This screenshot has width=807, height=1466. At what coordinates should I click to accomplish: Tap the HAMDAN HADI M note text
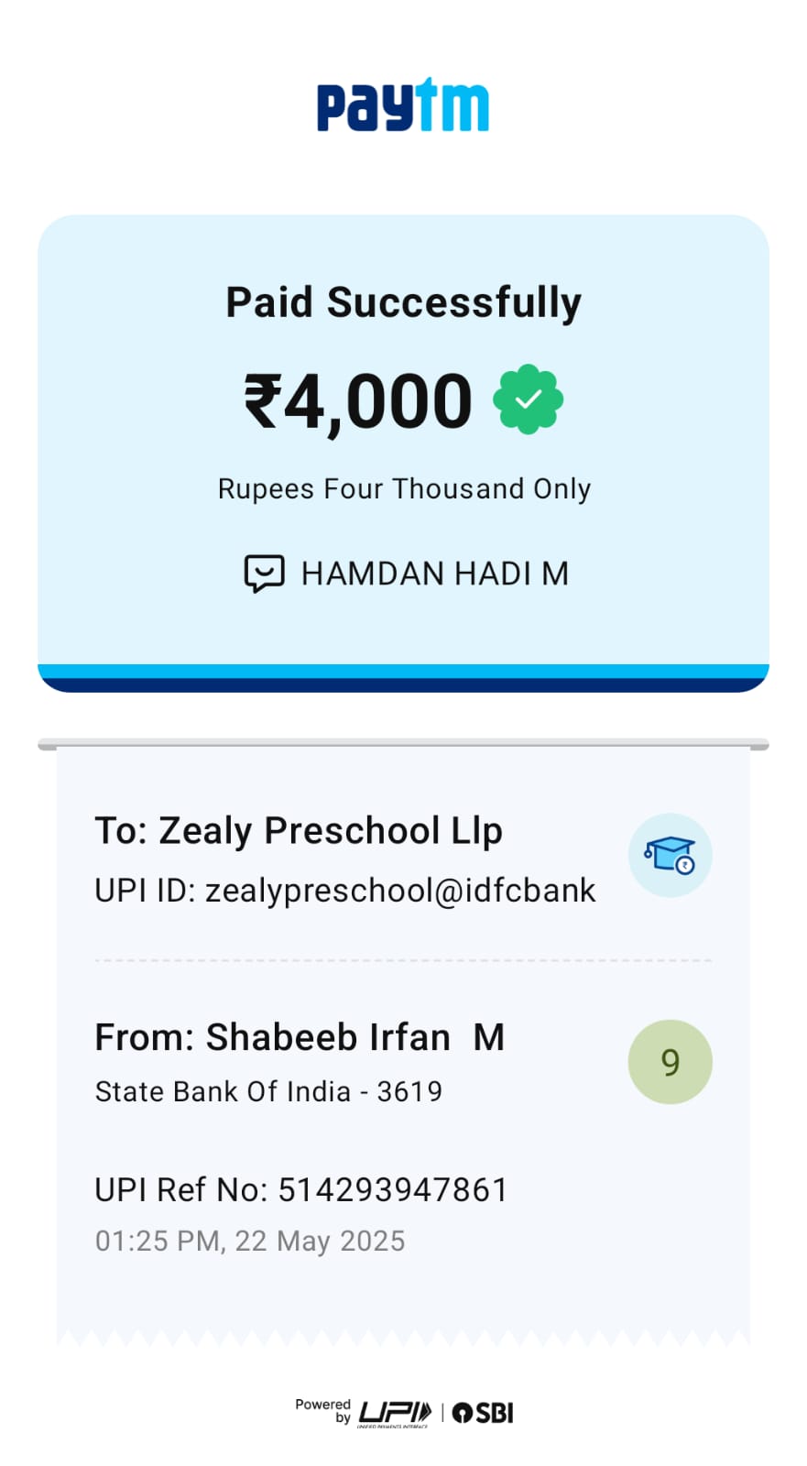(435, 574)
